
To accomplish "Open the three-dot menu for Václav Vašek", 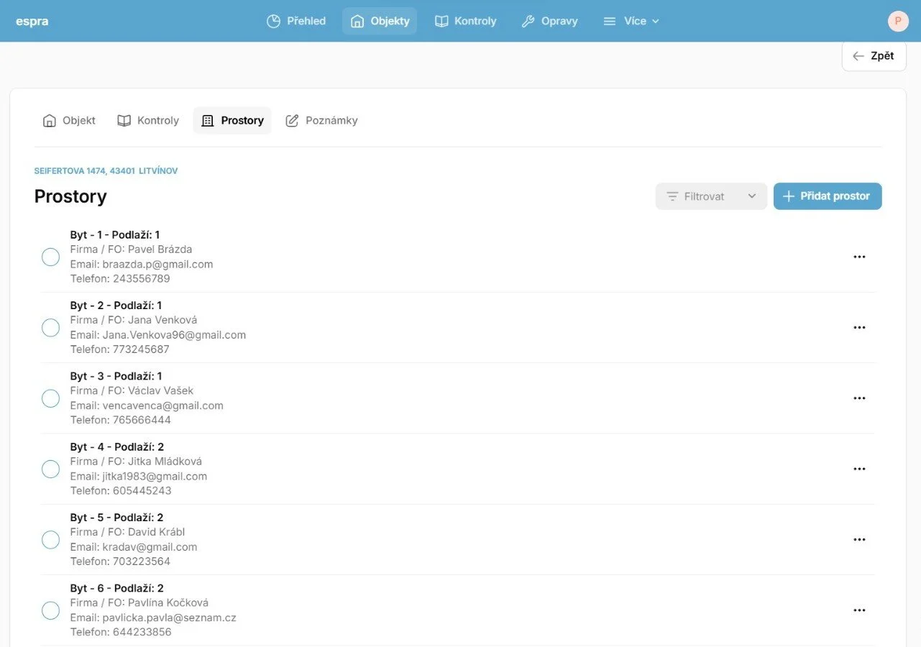I will coord(859,398).
